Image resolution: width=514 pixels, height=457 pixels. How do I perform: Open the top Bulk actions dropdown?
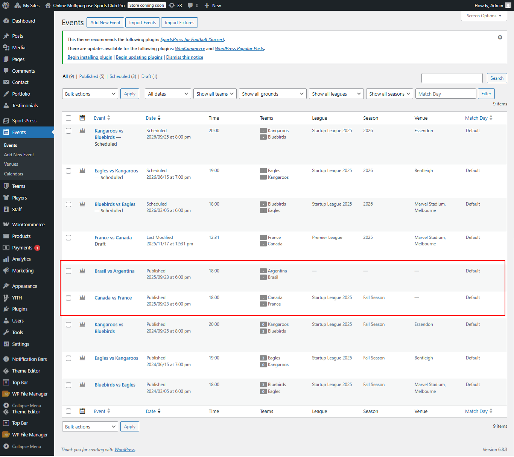pyautogui.click(x=90, y=94)
